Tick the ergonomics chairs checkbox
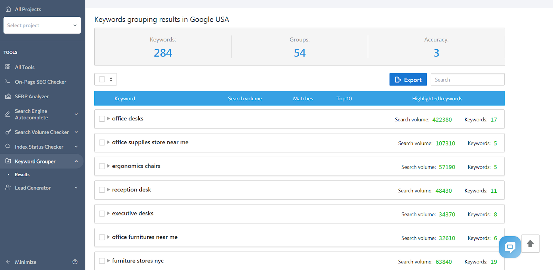 [102, 166]
